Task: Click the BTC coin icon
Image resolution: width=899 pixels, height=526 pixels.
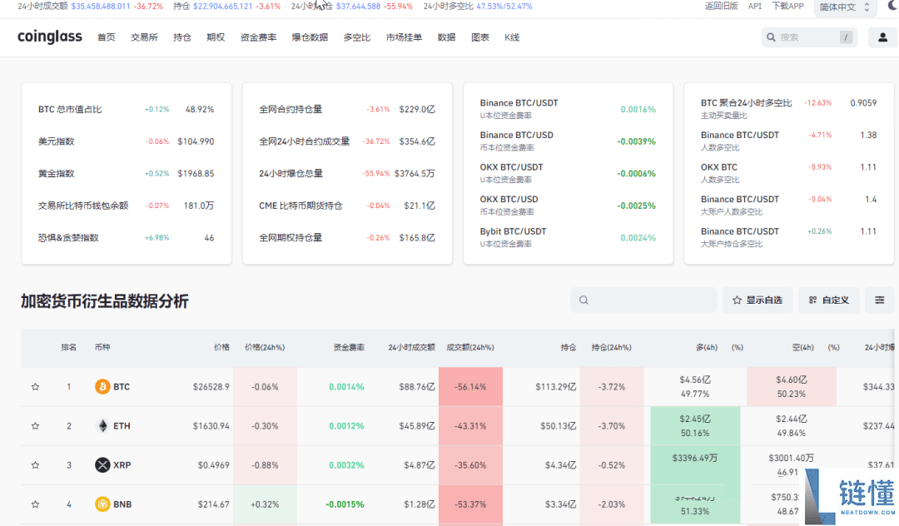Action: (102, 387)
